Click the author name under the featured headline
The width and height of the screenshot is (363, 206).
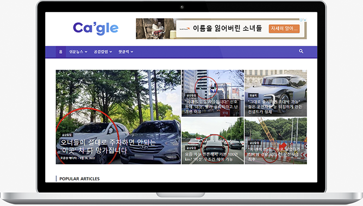coord(68,158)
